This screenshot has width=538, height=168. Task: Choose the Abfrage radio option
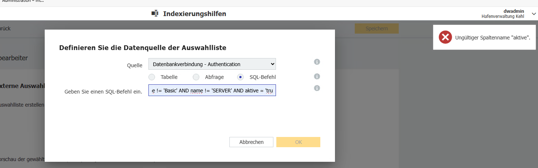[196, 77]
